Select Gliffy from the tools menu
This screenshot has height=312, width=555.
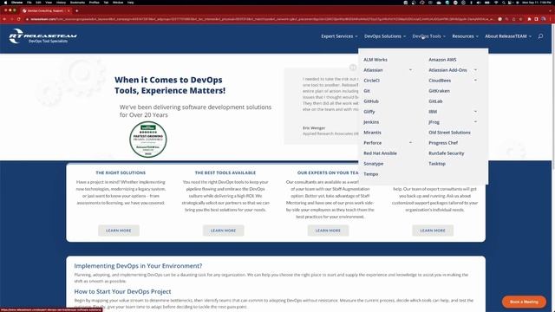[x=369, y=112]
